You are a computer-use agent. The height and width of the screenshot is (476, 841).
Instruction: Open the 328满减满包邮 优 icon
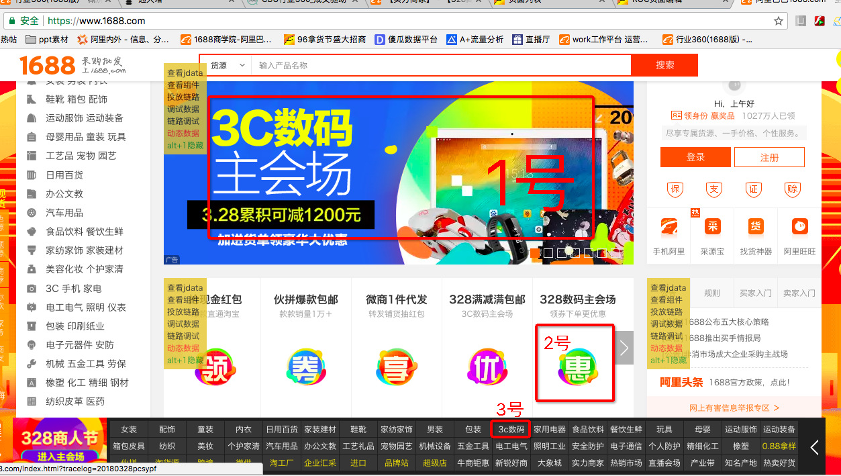487,367
